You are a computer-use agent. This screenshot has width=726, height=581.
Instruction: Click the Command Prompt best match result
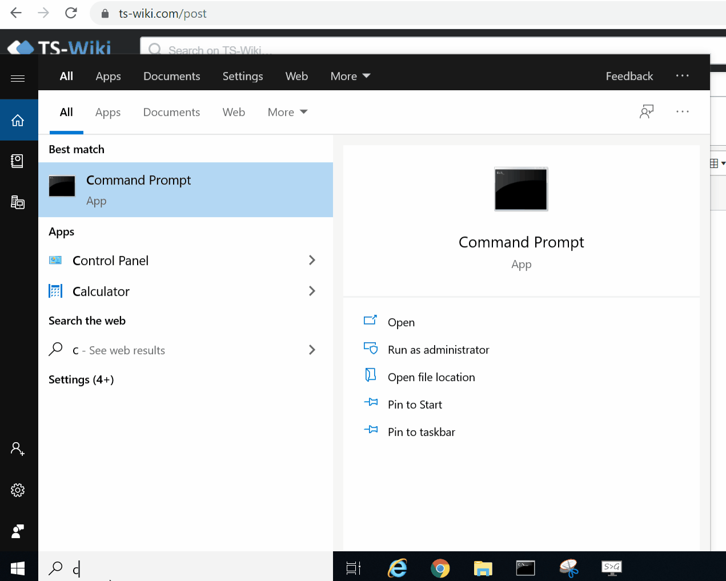click(x=185, y=190)
